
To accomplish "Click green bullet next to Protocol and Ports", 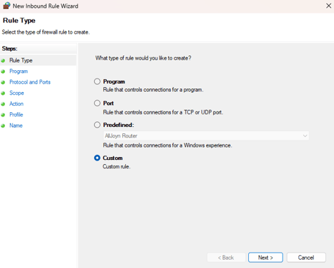I will point(3,82).
